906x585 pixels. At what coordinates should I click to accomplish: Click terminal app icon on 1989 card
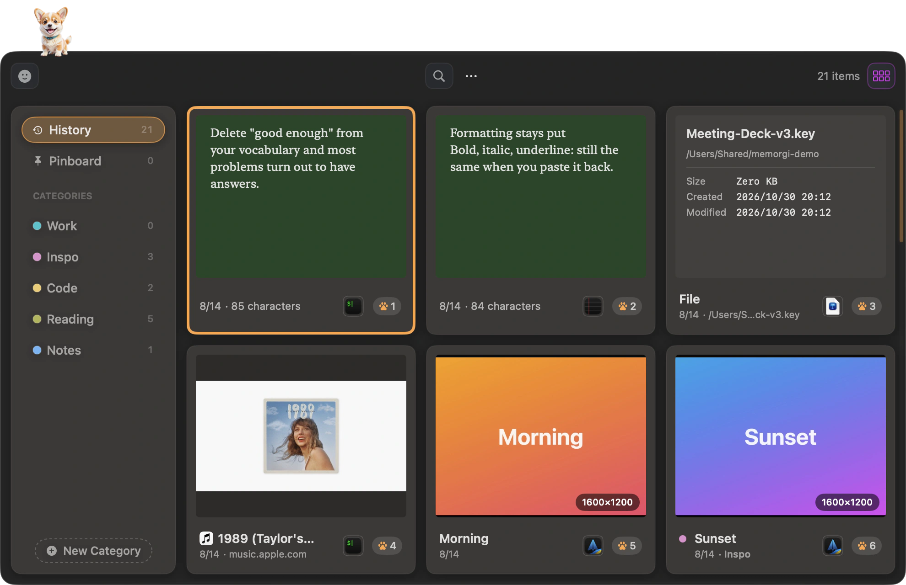coord(353,545)
